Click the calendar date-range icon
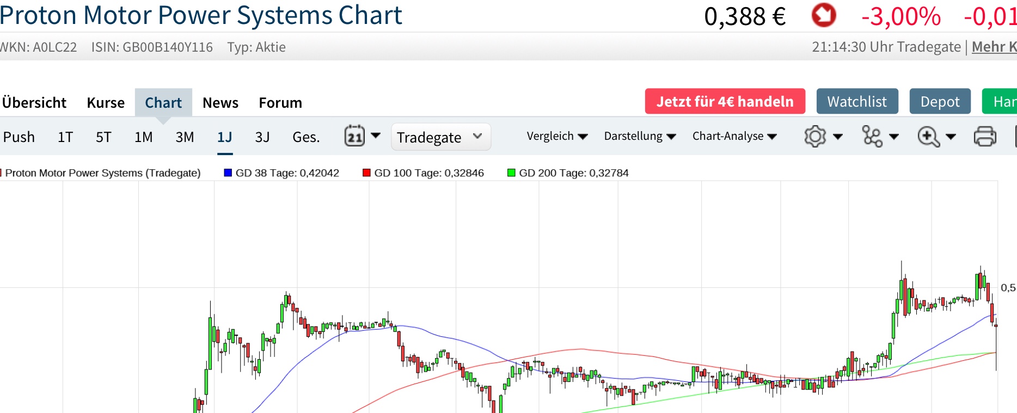 point(355,136)
